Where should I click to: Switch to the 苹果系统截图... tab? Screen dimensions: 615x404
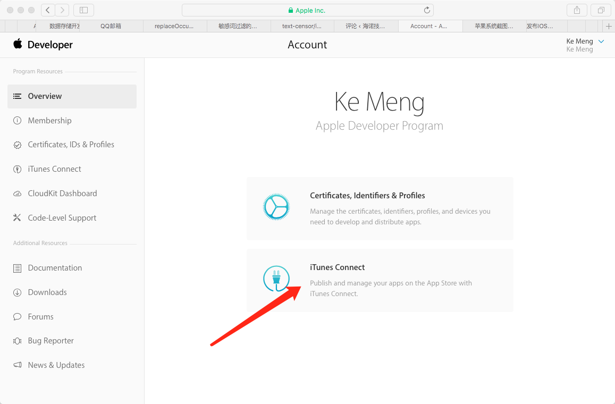pos(494,26)
